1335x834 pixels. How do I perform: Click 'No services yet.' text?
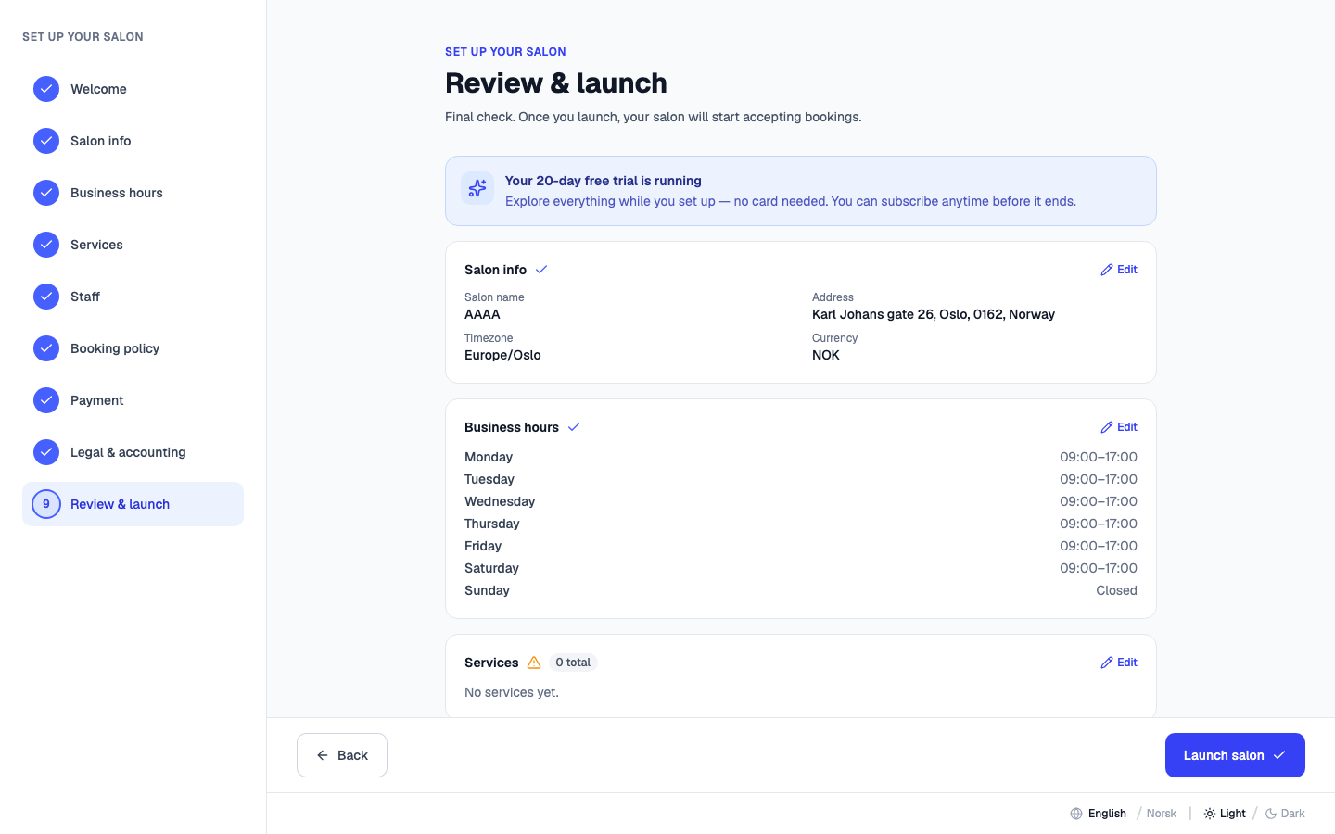[x=512, y=692]
